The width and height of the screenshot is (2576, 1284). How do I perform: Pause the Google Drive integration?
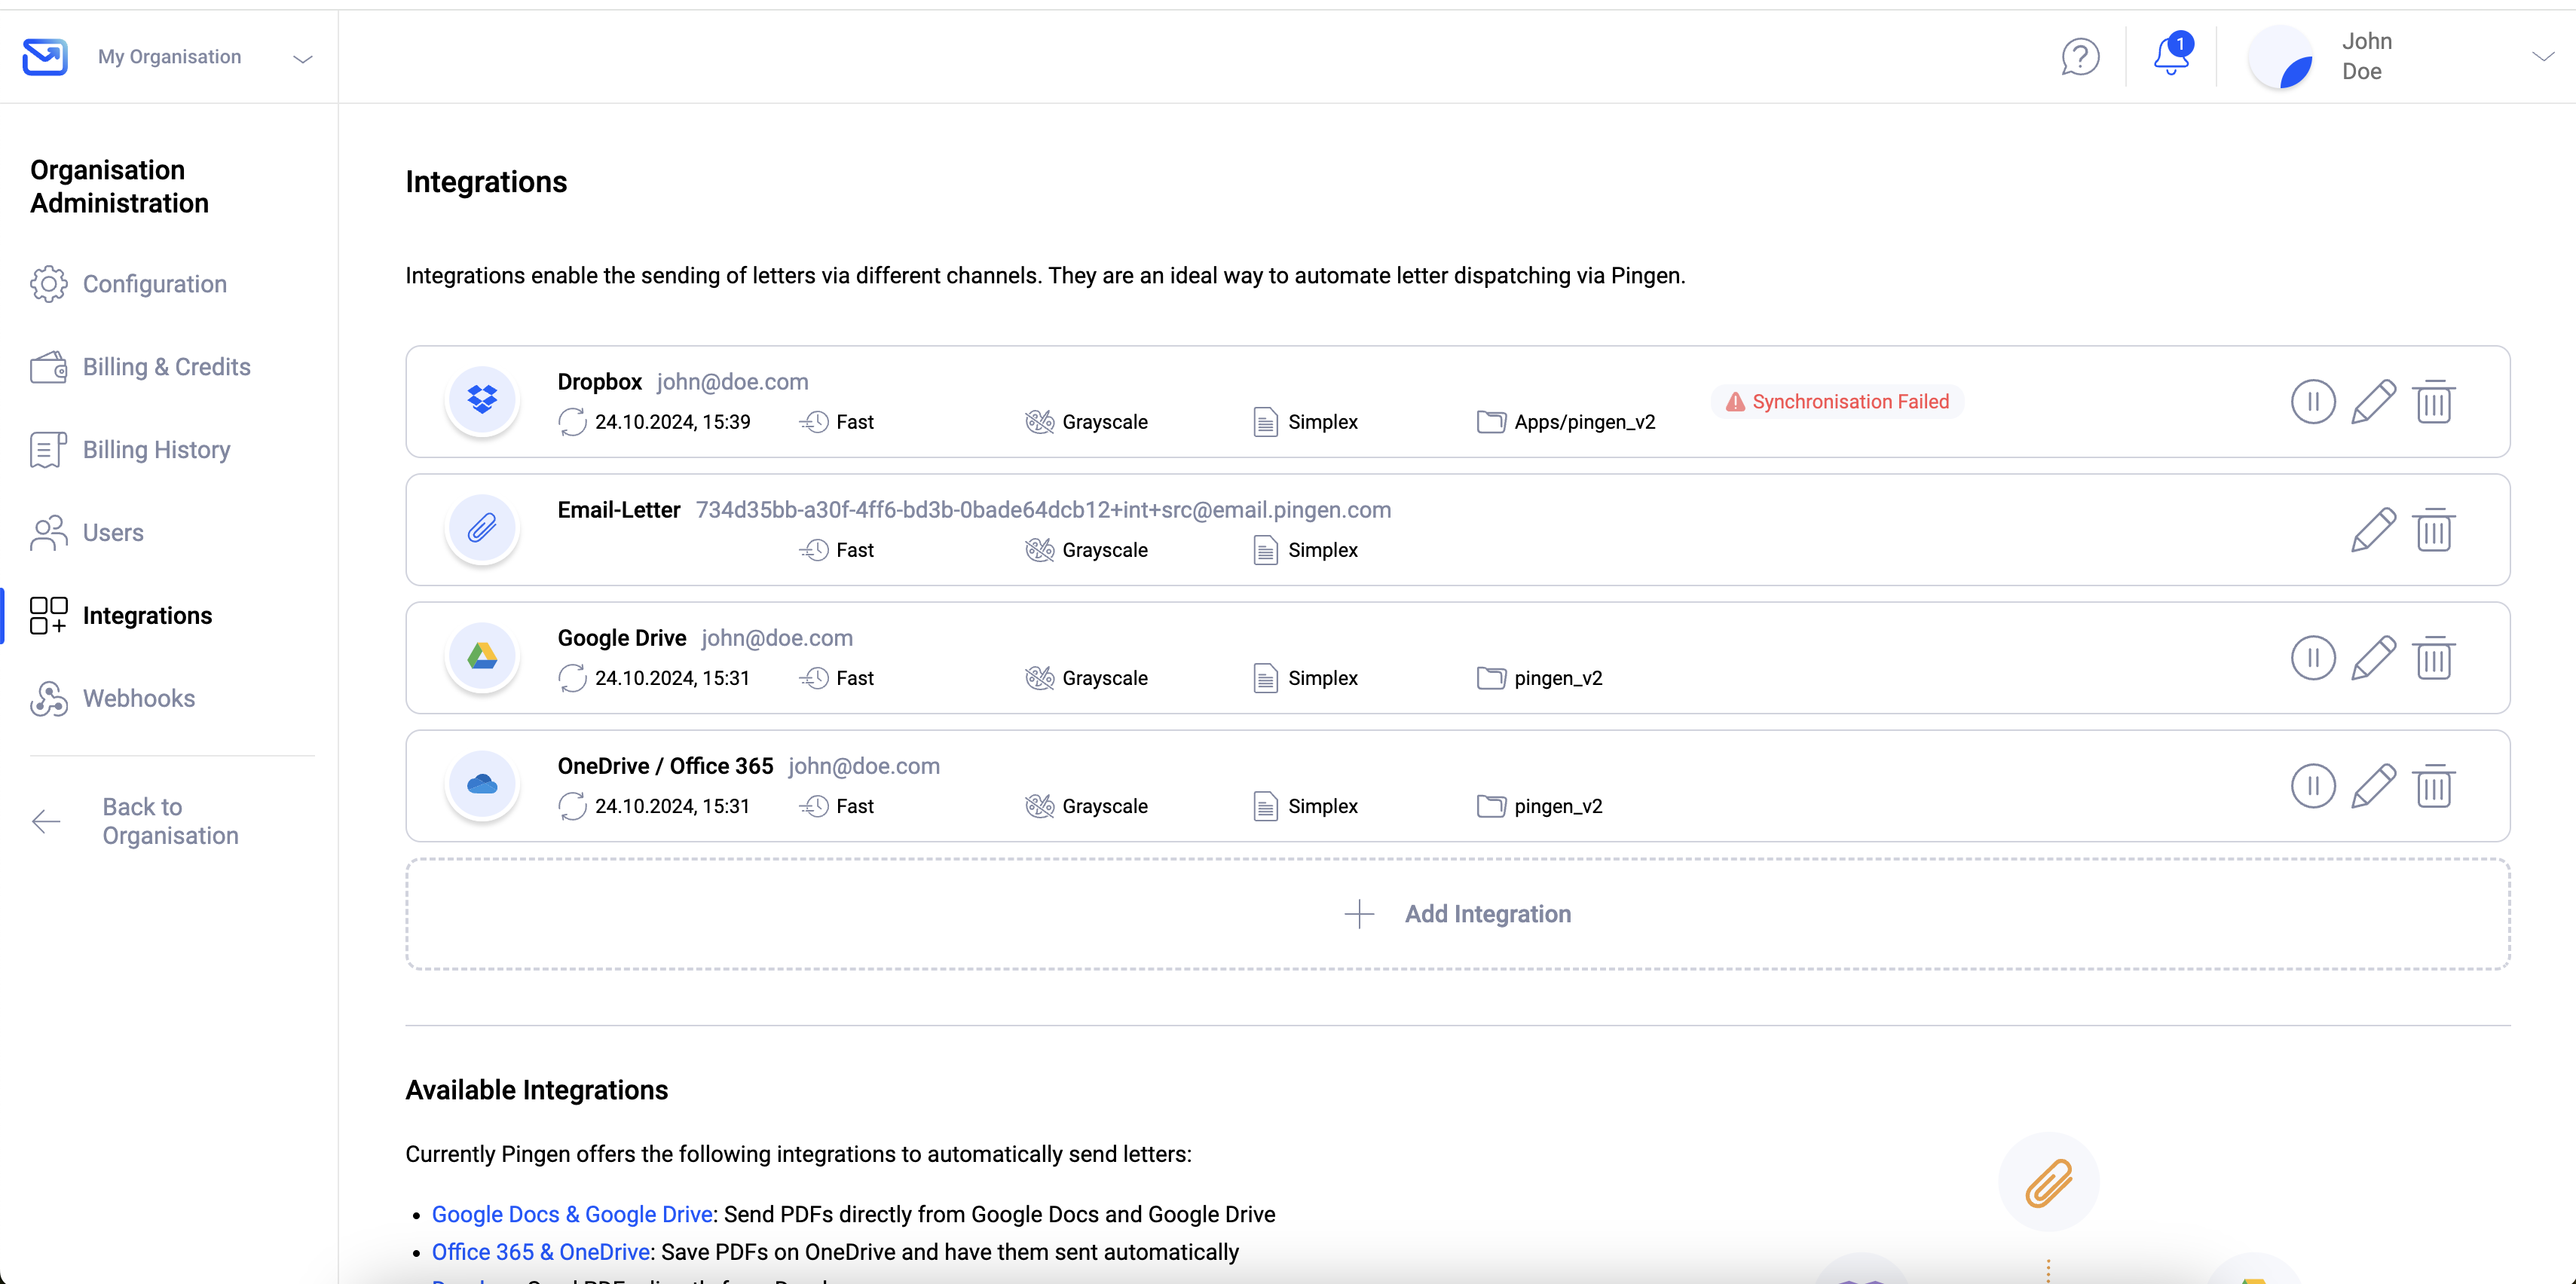point(2313,658)
